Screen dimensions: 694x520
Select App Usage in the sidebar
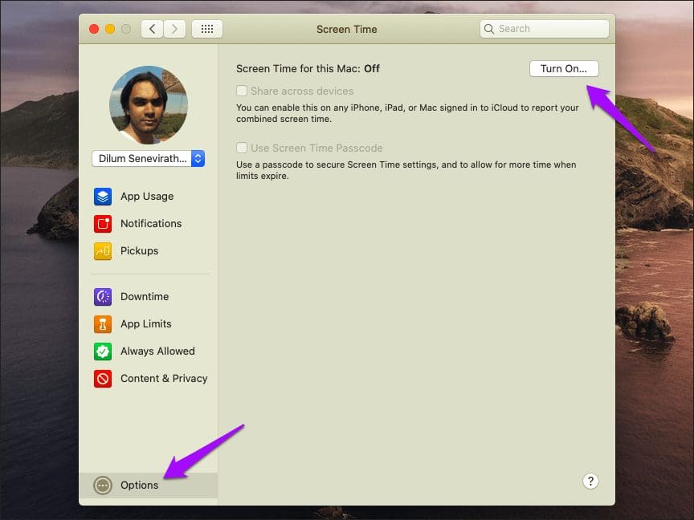tap(147, 197)
